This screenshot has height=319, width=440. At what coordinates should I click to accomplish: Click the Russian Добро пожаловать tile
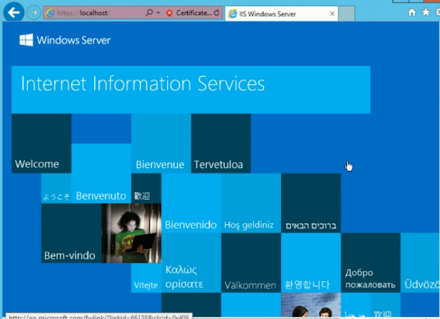(x=371, y=263)
